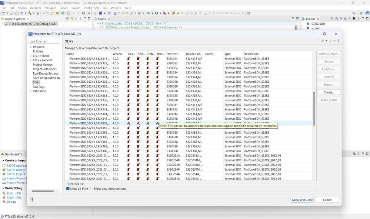The image size is (370, 219).
Task: Click the main.c editor vertical scrollbar
Action: click(296, 28)
